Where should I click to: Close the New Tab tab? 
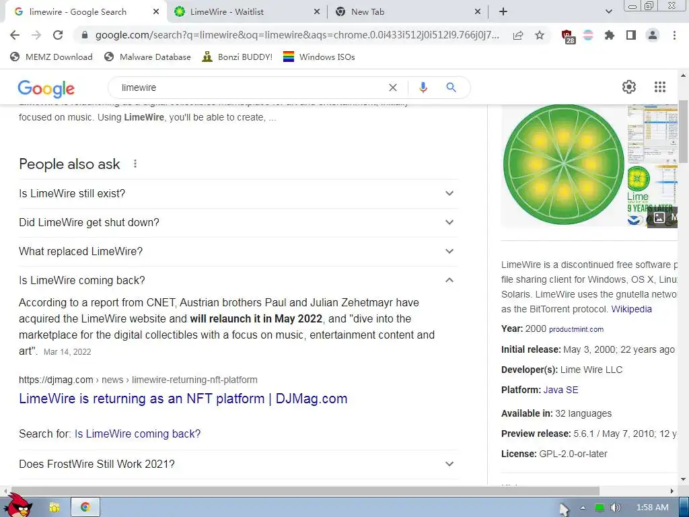pos(478,12)
